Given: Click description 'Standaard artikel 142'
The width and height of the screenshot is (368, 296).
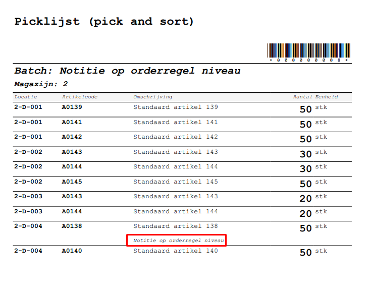Looking at the screenshot, I should (x=176, y=137).
